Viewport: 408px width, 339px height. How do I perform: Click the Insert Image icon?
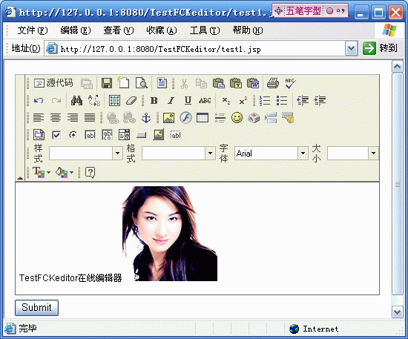click(168, 118)
